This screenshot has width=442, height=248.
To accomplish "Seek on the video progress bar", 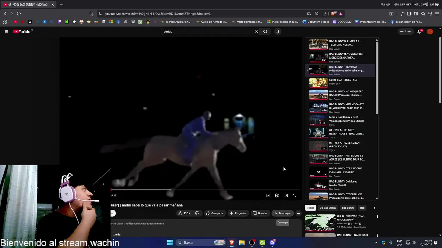I will (205, 190).
